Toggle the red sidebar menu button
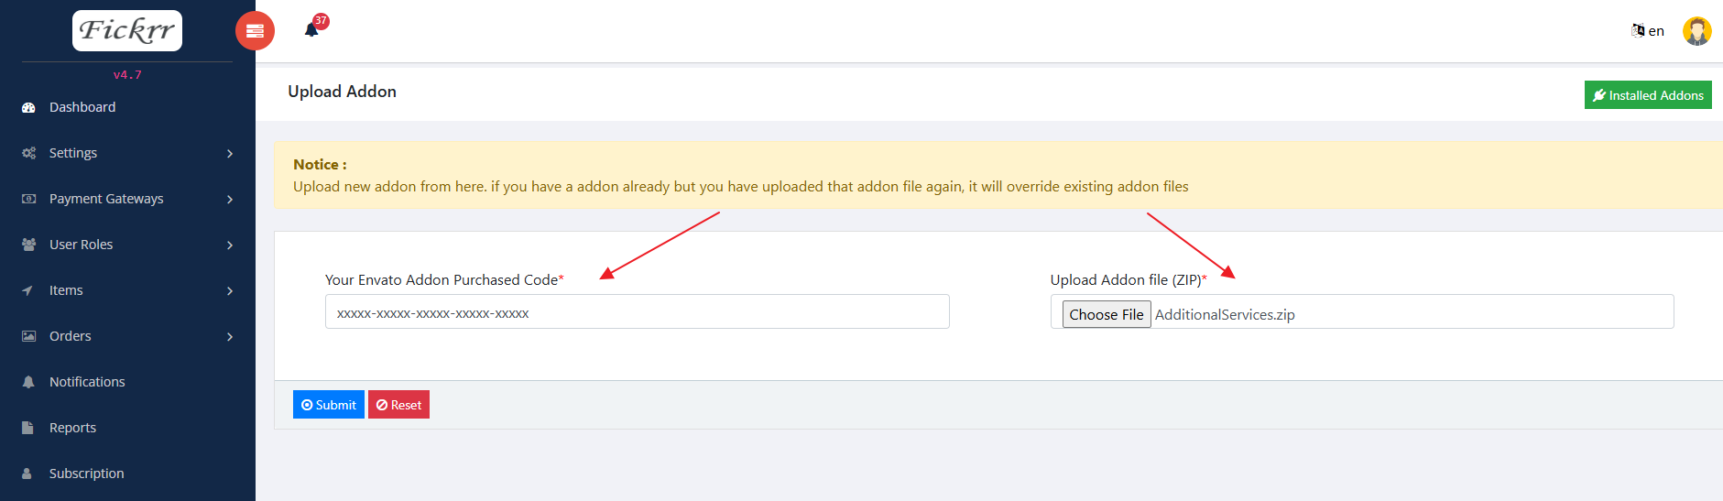 [x=255, y=31]
